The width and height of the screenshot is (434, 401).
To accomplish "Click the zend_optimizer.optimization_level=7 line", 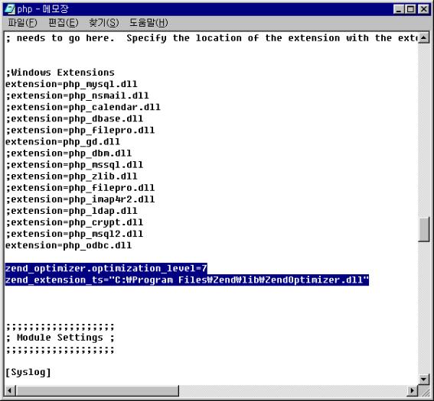I will click(106, 268).
